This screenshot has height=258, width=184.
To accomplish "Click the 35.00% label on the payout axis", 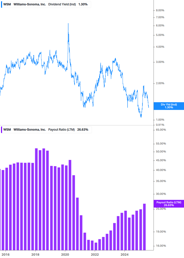I will (161, 181).
